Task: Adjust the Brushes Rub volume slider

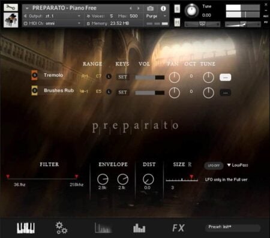Action: [x=150, y=93]
